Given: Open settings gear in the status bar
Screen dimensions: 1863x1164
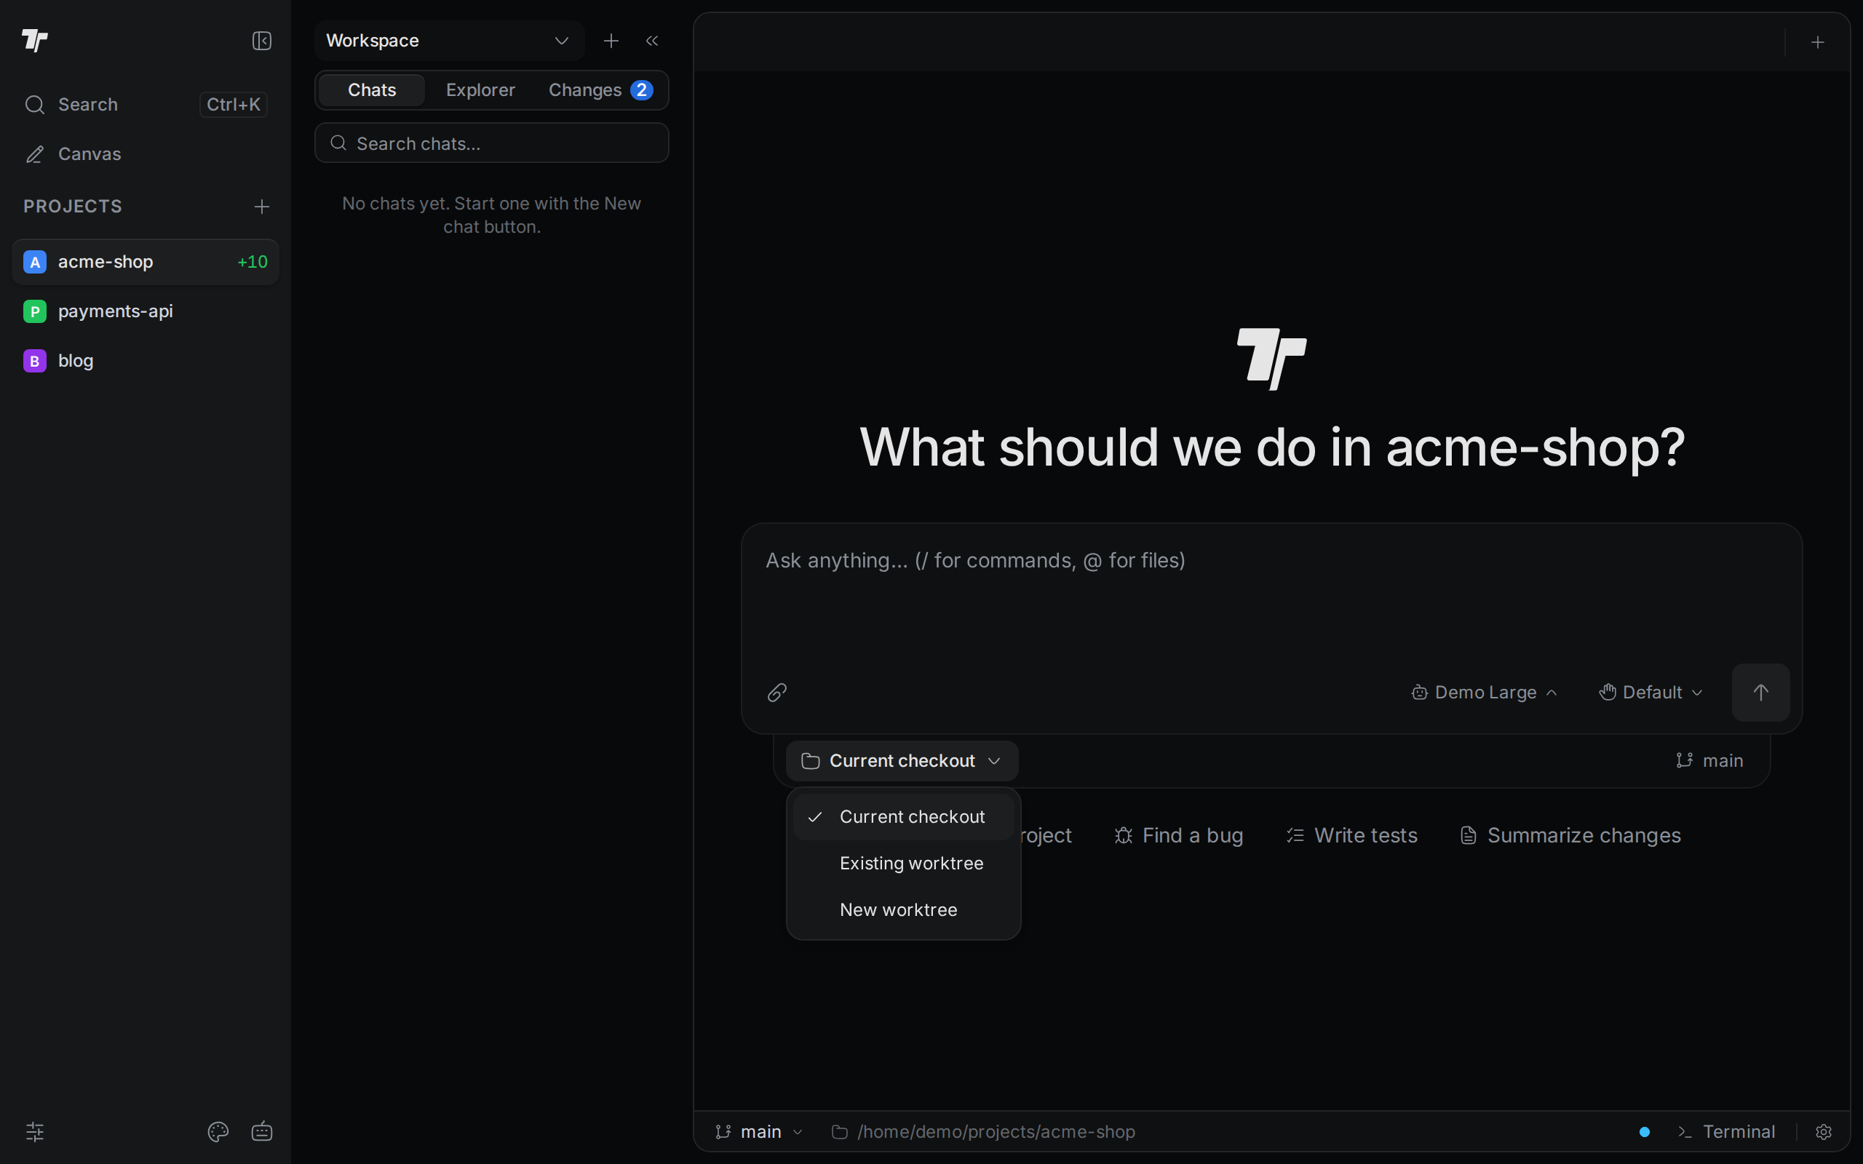Looking at the screenshot, I should [1823, 1132].
